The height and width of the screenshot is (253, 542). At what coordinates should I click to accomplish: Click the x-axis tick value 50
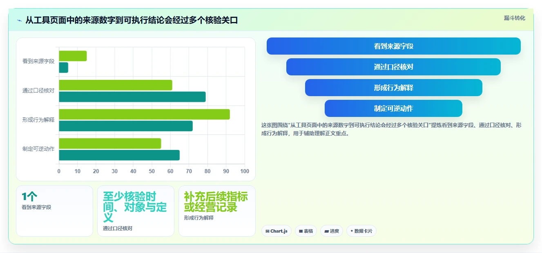152,172
